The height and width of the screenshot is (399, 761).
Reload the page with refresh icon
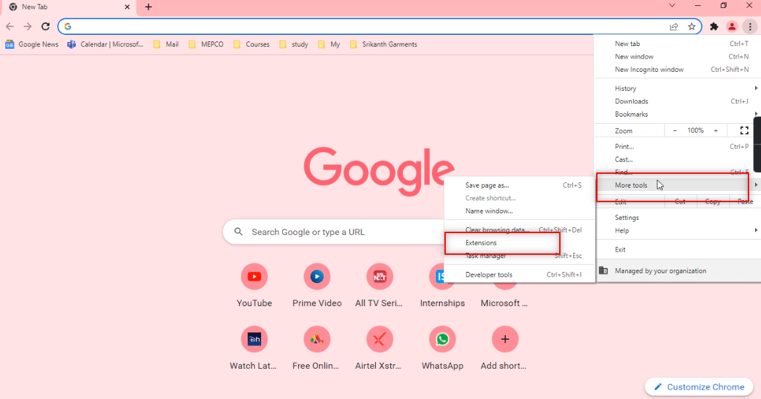[x=46, y=26]
